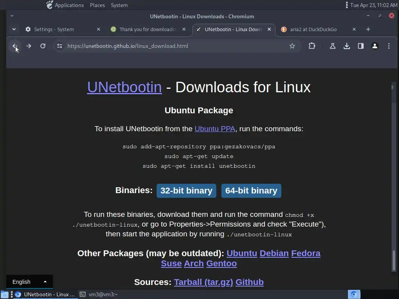Open the profile avatar menu
Image resolution: width=399 pixels, height=299 pixels.
[x=374, y=46]
